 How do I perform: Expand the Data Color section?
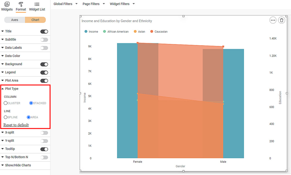(x=13, y=56)
